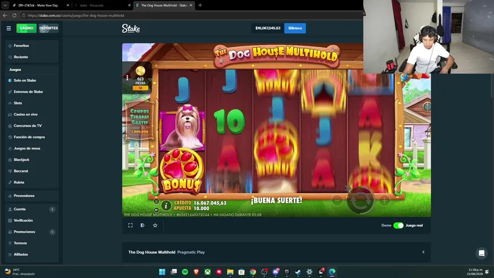
Task: Click the Ruleta icon in sidebar
Action: pyautogui.click(x=10, y=182)
